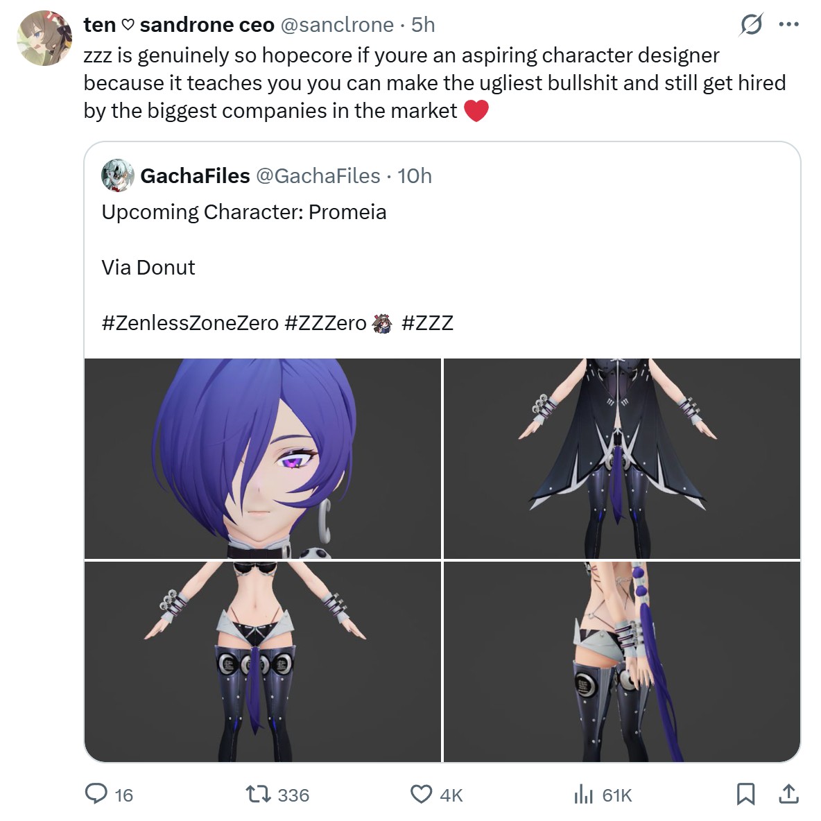The width and height of the screenshot is (821, 821).
Task: Open GachaFiles avatar in quoted tweet
Action: 118,175
